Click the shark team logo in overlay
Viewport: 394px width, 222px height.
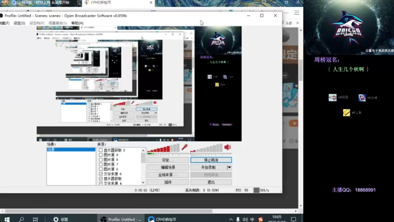click(x=348, y=27)
